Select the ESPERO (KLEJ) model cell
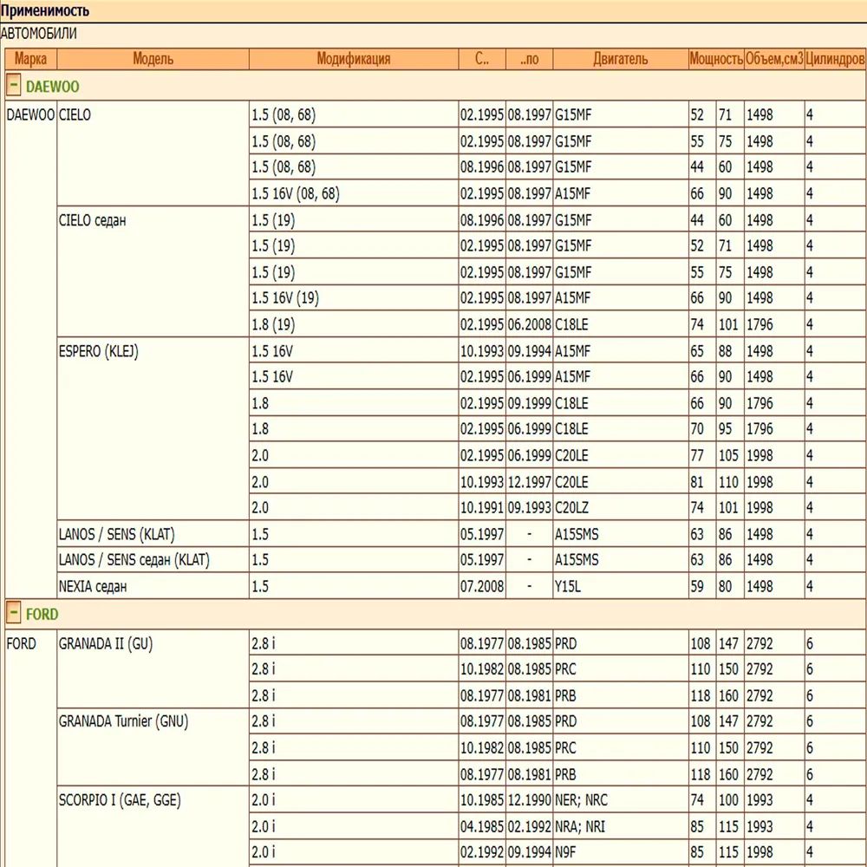This screenshot has width=867, height=867. [x=98, y=351]
